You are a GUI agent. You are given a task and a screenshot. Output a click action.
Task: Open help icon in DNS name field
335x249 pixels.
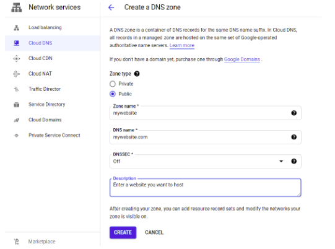tap(294, 137)
